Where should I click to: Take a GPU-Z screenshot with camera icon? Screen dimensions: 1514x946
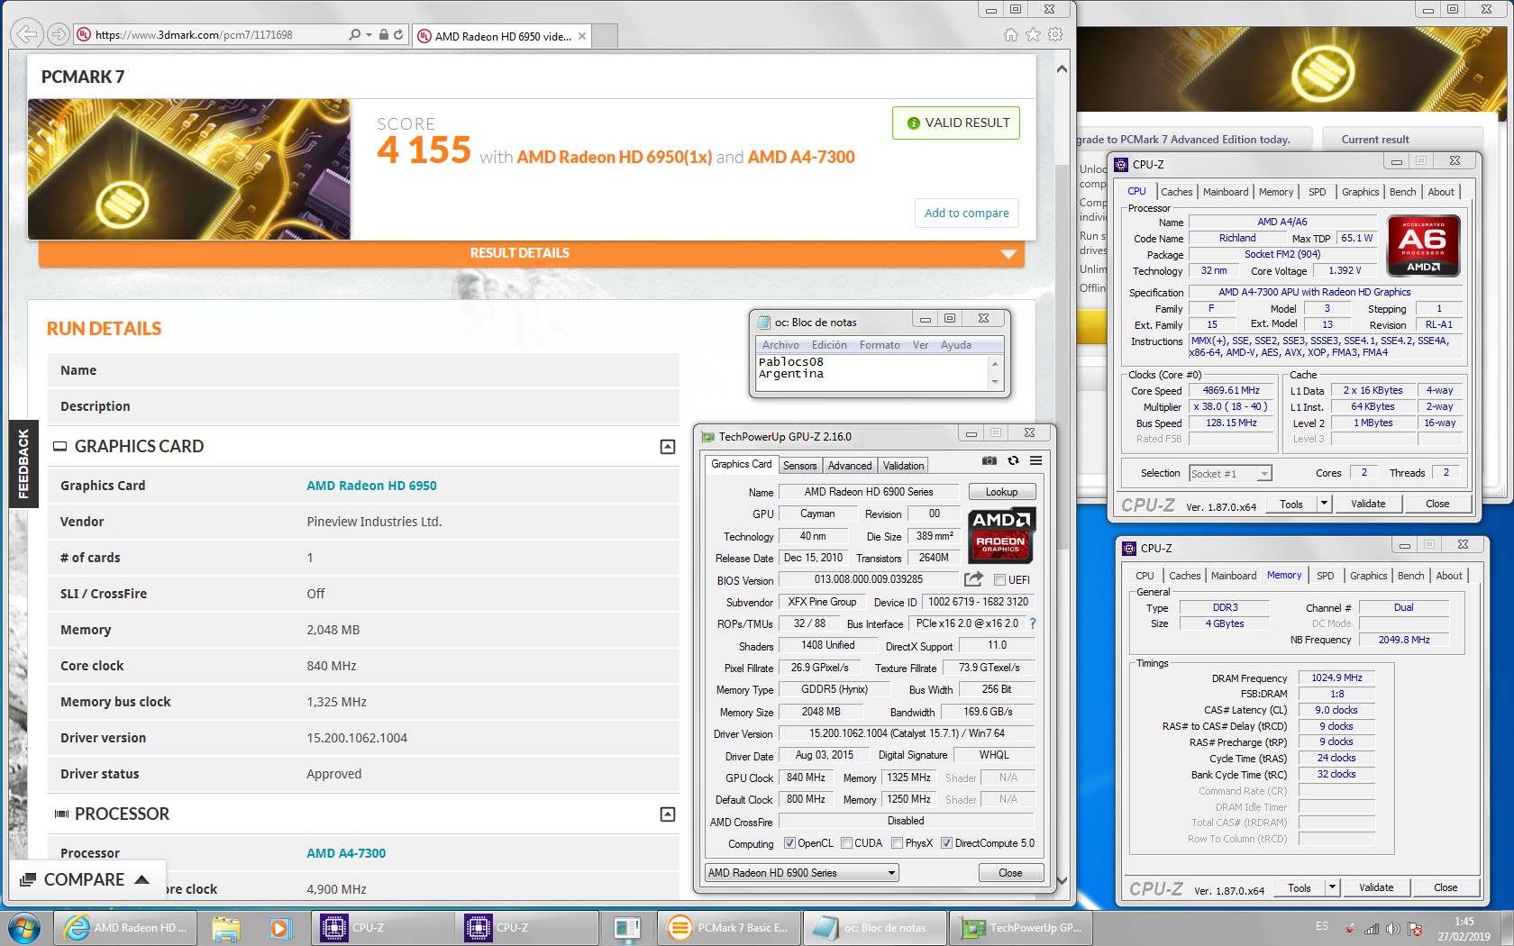click(990, 460)
